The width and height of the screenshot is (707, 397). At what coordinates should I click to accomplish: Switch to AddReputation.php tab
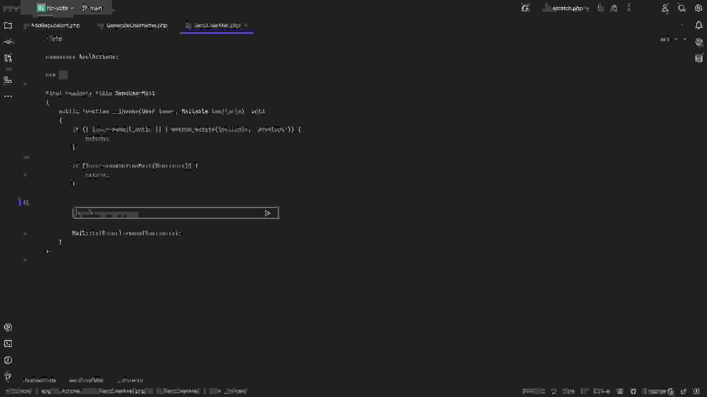tap(55, 25)
